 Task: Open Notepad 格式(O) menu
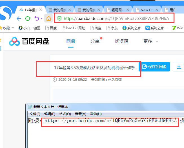tap(65, 114)
